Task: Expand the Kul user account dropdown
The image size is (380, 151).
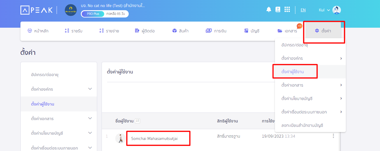Action: (324, 10)
